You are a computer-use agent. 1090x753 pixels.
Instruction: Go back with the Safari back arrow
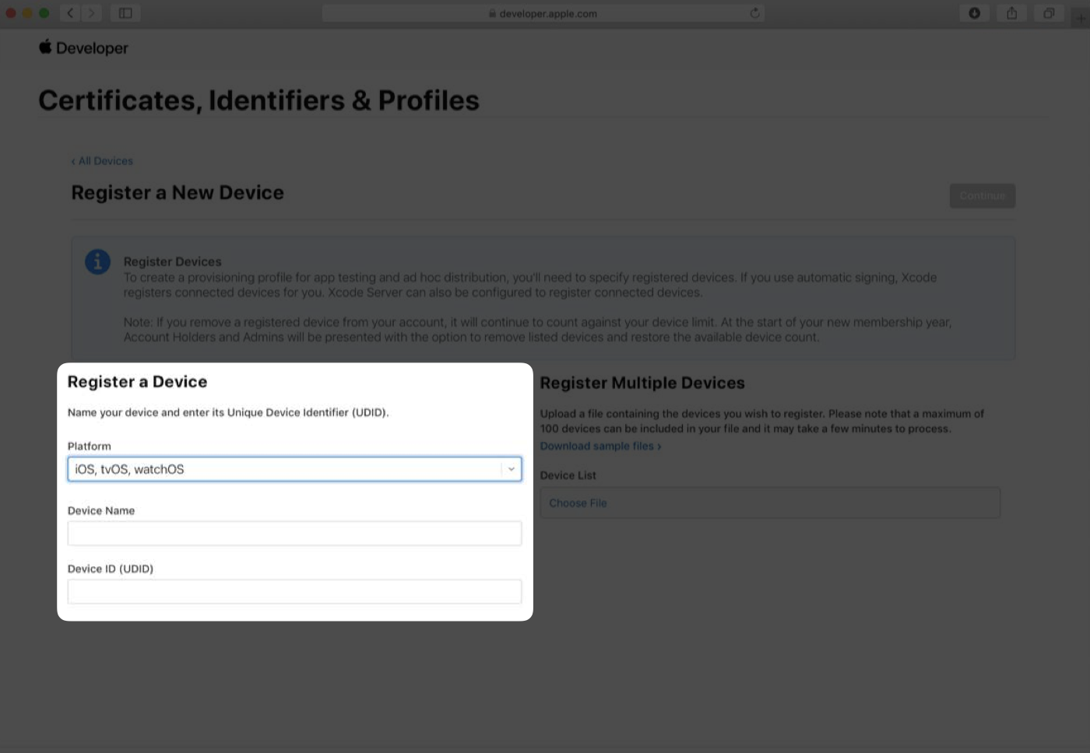tap(71, 13)
